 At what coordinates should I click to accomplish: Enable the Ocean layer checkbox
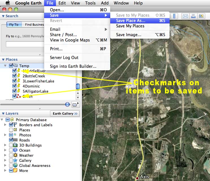click(x=11, y=150)
